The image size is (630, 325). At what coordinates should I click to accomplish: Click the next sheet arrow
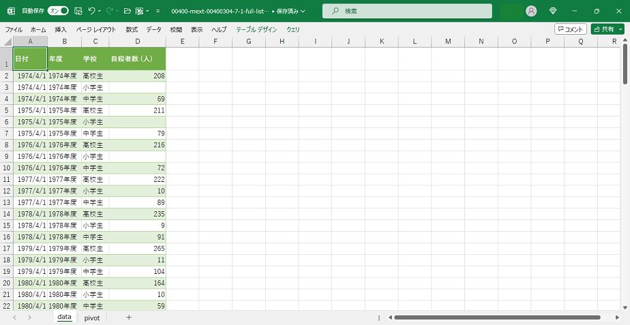[30, 318]
